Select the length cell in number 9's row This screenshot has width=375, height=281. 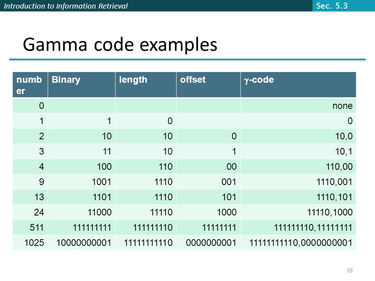[146, 182]
